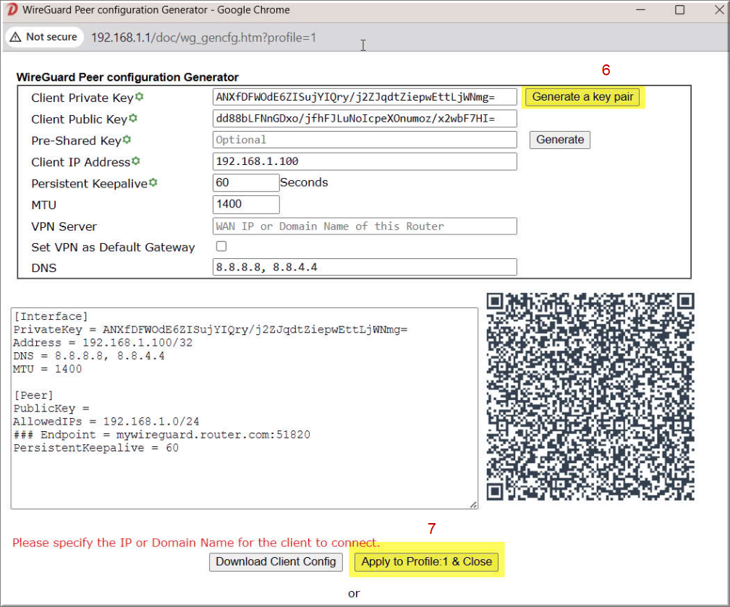The width and height of the screenshot is (730, 607).
Task: Focus the Client Private Key field
Action: point(365,97)
